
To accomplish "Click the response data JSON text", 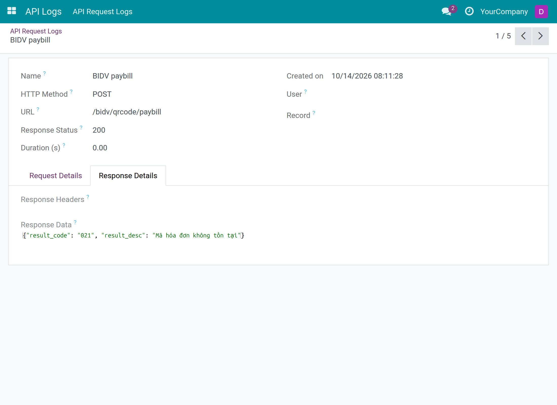I will coord(133,235).
